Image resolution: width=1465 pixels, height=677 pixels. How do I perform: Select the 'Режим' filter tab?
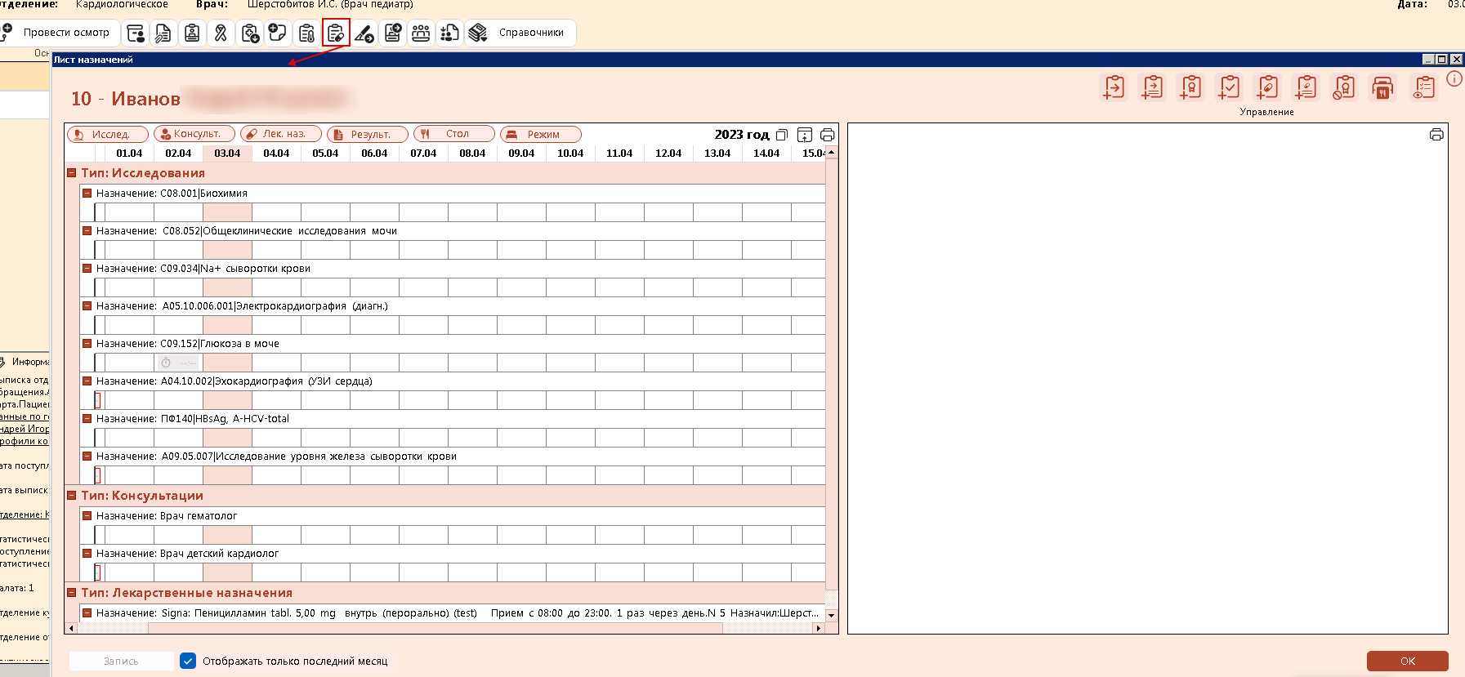541,134
